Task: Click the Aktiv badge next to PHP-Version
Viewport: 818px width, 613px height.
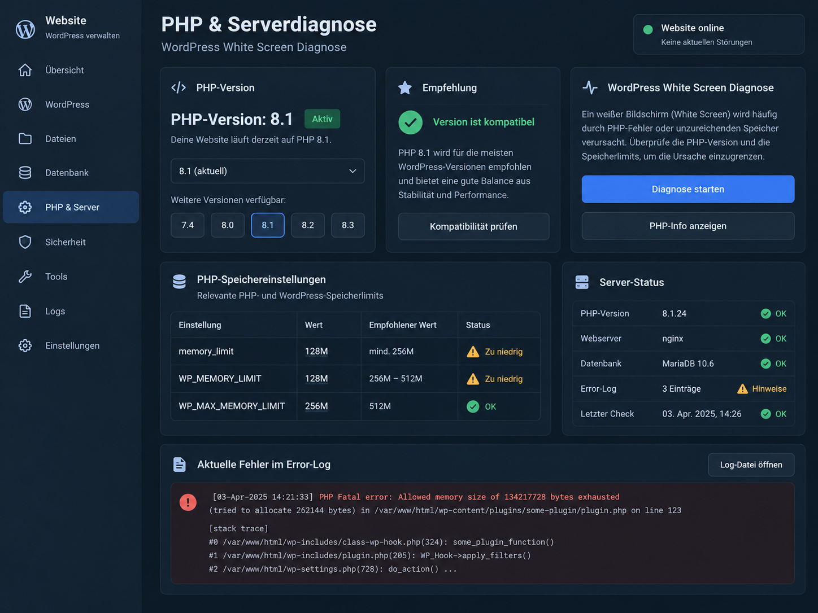Action: coord(322,119)
